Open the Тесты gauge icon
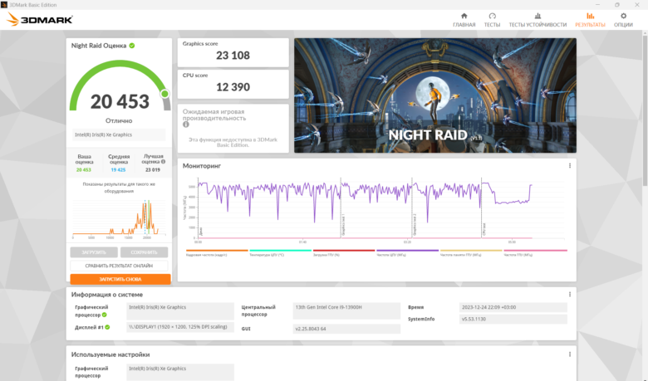 (492, 16)
